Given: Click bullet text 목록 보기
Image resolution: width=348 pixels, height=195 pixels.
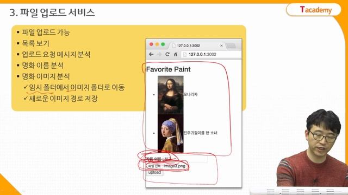Looking at the screenshot, I should point(35,43).
